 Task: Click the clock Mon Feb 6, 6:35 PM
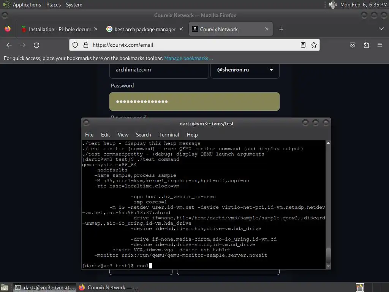pos(364,5)
